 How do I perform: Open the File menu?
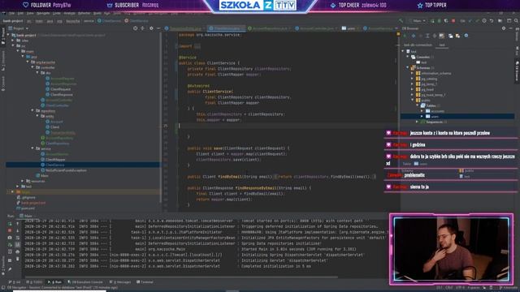pos(12,14)
